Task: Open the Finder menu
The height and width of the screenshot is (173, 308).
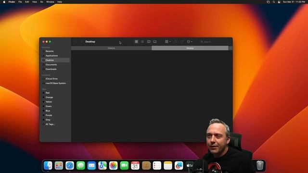Action: click(12, 2)
